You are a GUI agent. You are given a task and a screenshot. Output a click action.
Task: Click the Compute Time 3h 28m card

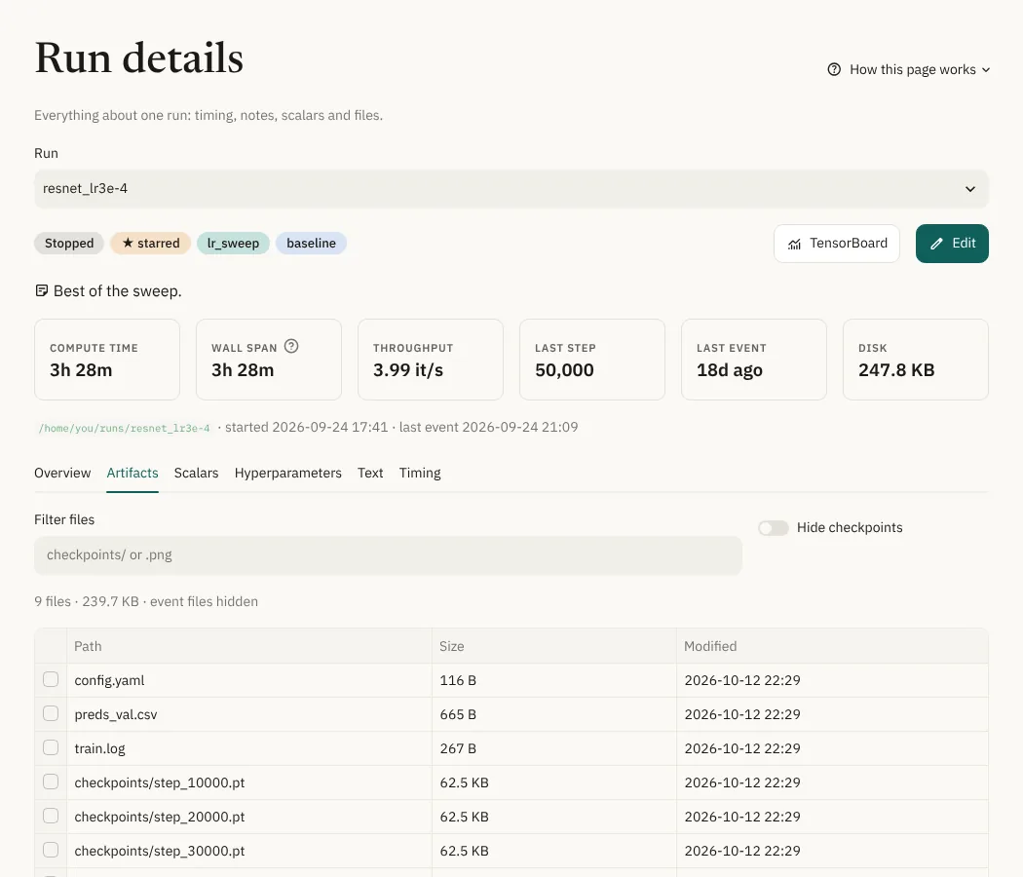click(x=107, y=360)
